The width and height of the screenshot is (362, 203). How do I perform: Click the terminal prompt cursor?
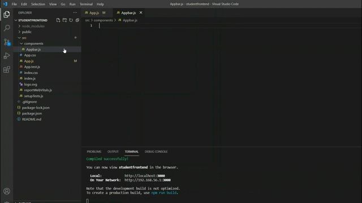click(87, 201)
